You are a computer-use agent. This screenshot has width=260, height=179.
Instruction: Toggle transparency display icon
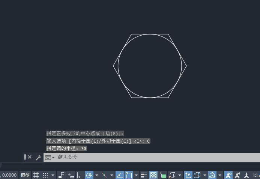coord(153,175)
